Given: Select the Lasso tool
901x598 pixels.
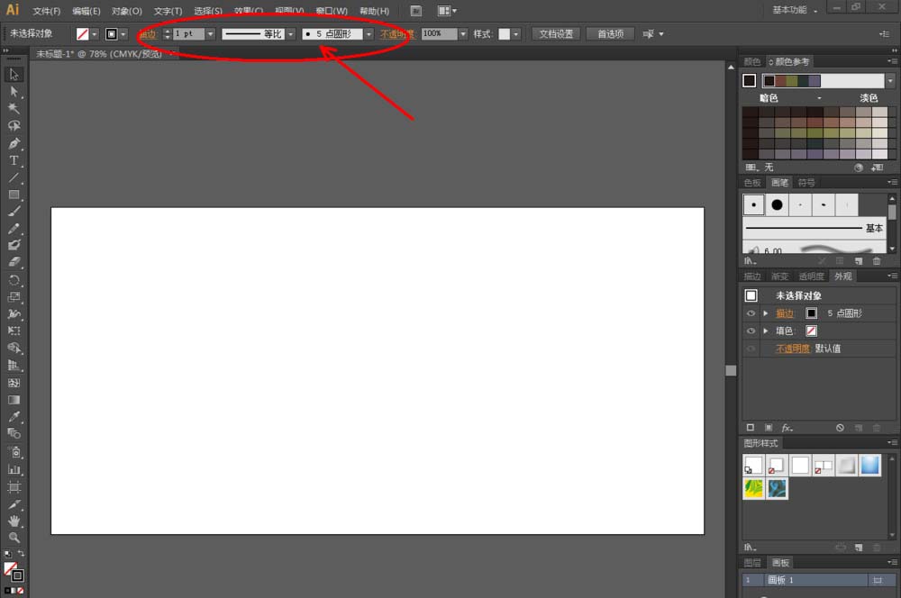Looking at the screenshot, I should [x=14, y=126].
